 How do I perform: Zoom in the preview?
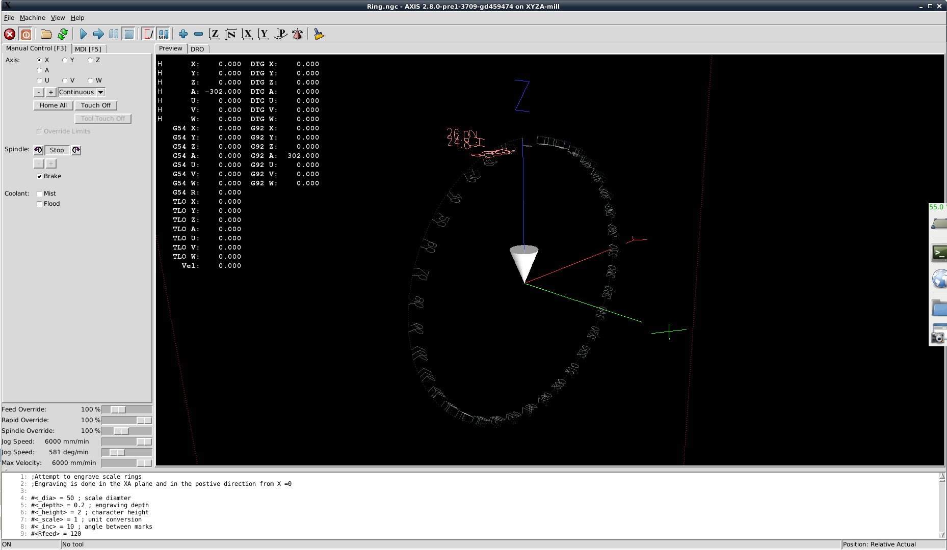pyautogui.click(x=183, y=34)
